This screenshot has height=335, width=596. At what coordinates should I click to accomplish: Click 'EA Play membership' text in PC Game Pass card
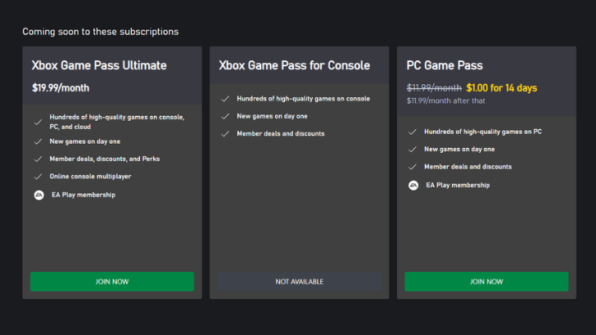pyautogui.click(x=458, y=185)
